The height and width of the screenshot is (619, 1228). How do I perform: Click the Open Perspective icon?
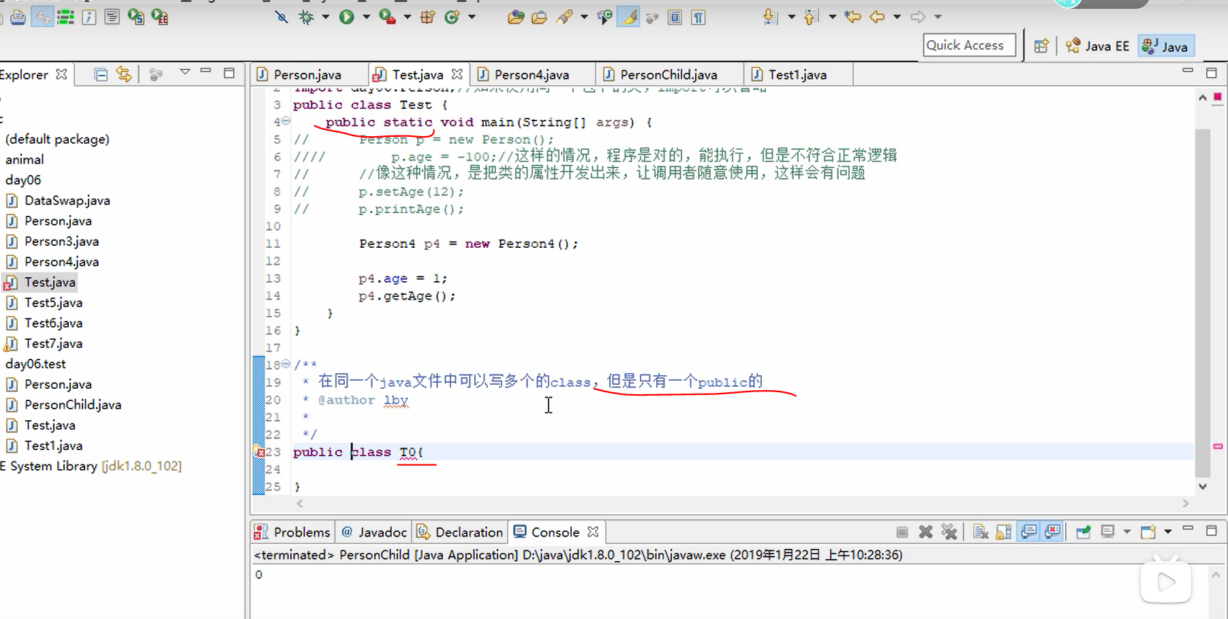[x=1041, y=46]
